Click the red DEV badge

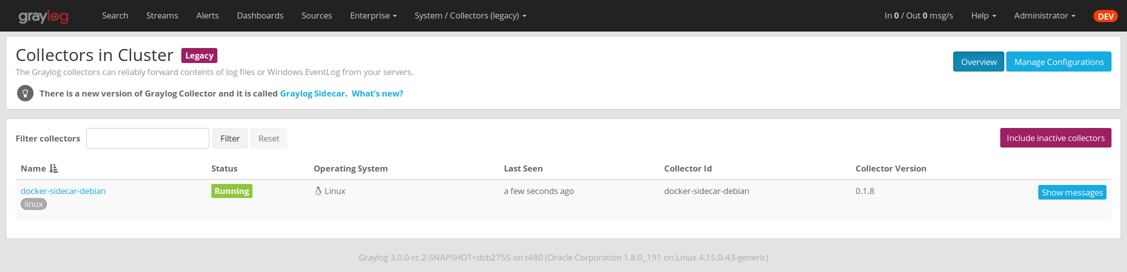[1105, 16]
